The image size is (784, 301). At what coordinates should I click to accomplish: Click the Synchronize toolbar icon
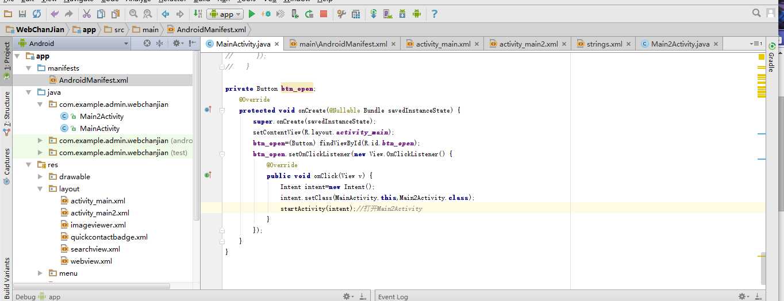coord(36,14)
